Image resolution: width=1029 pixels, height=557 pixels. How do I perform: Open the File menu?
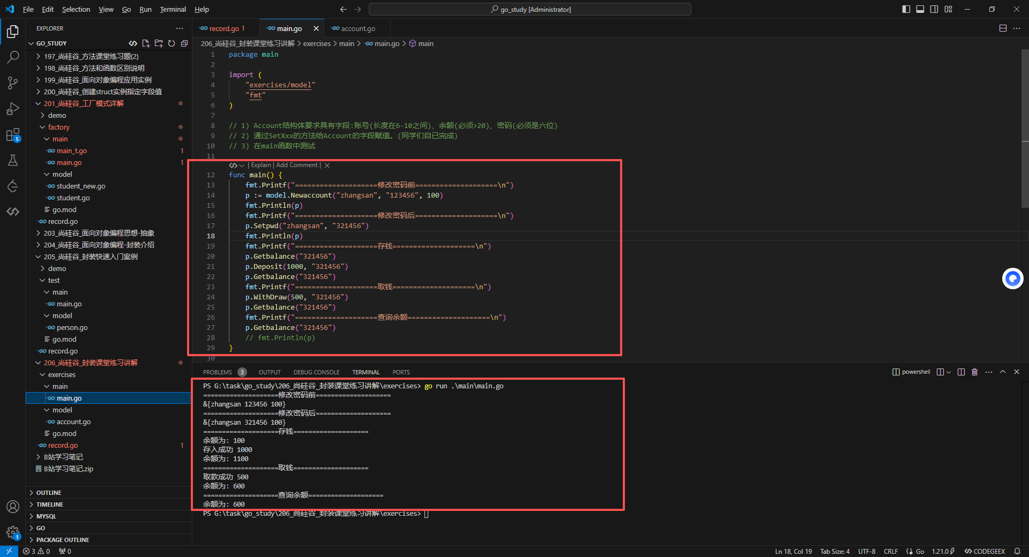click(x=28, y=9)
